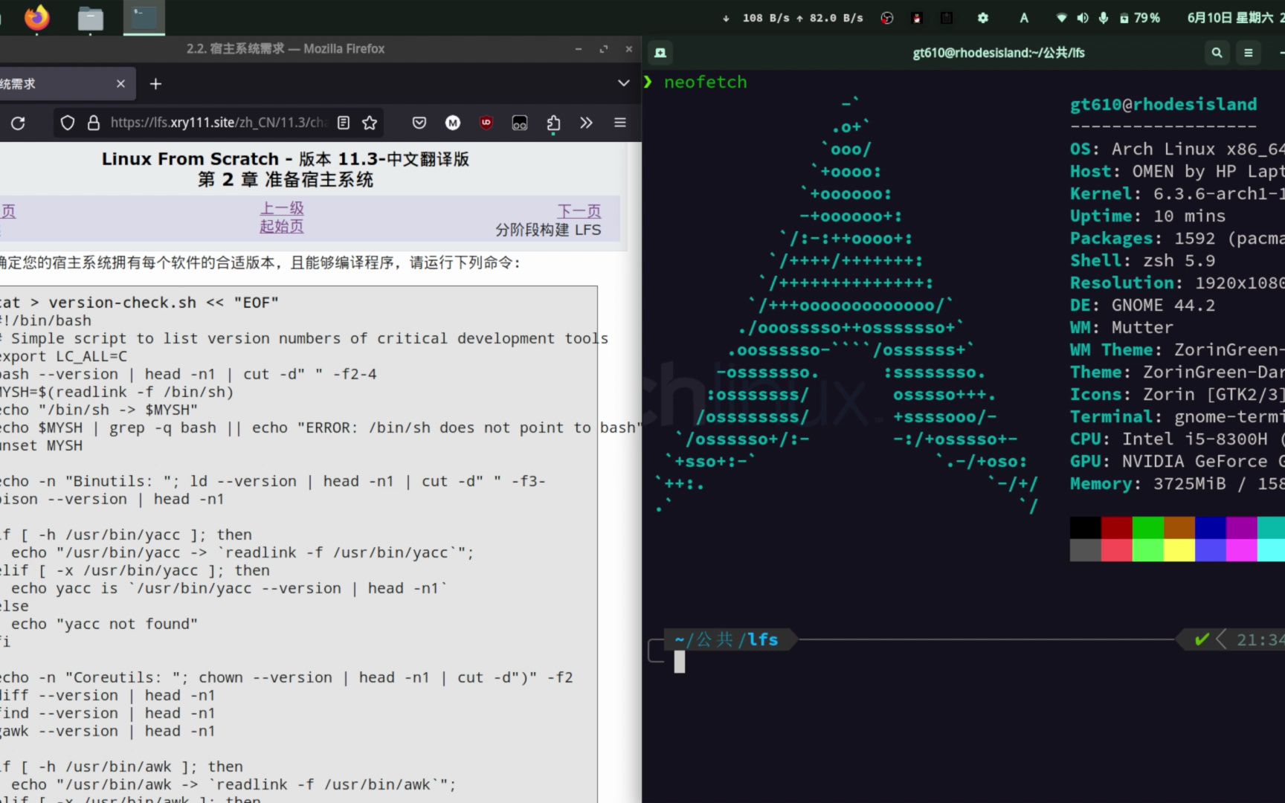Show more Firefox toolbar tools
1285x803 pixels.
(587, 123)
